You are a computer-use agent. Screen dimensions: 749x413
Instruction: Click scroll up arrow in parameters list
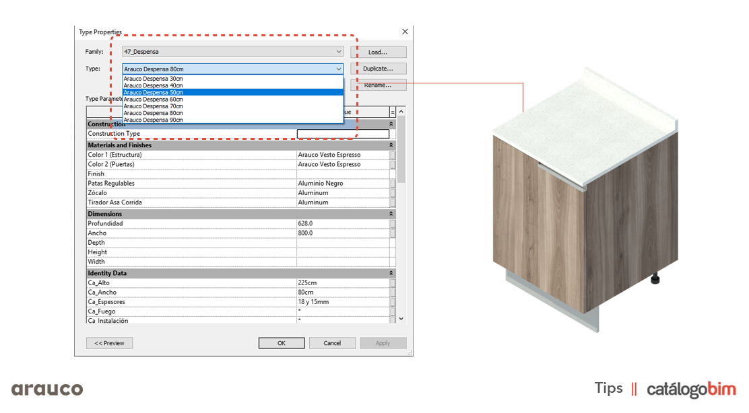pos(401,112)
